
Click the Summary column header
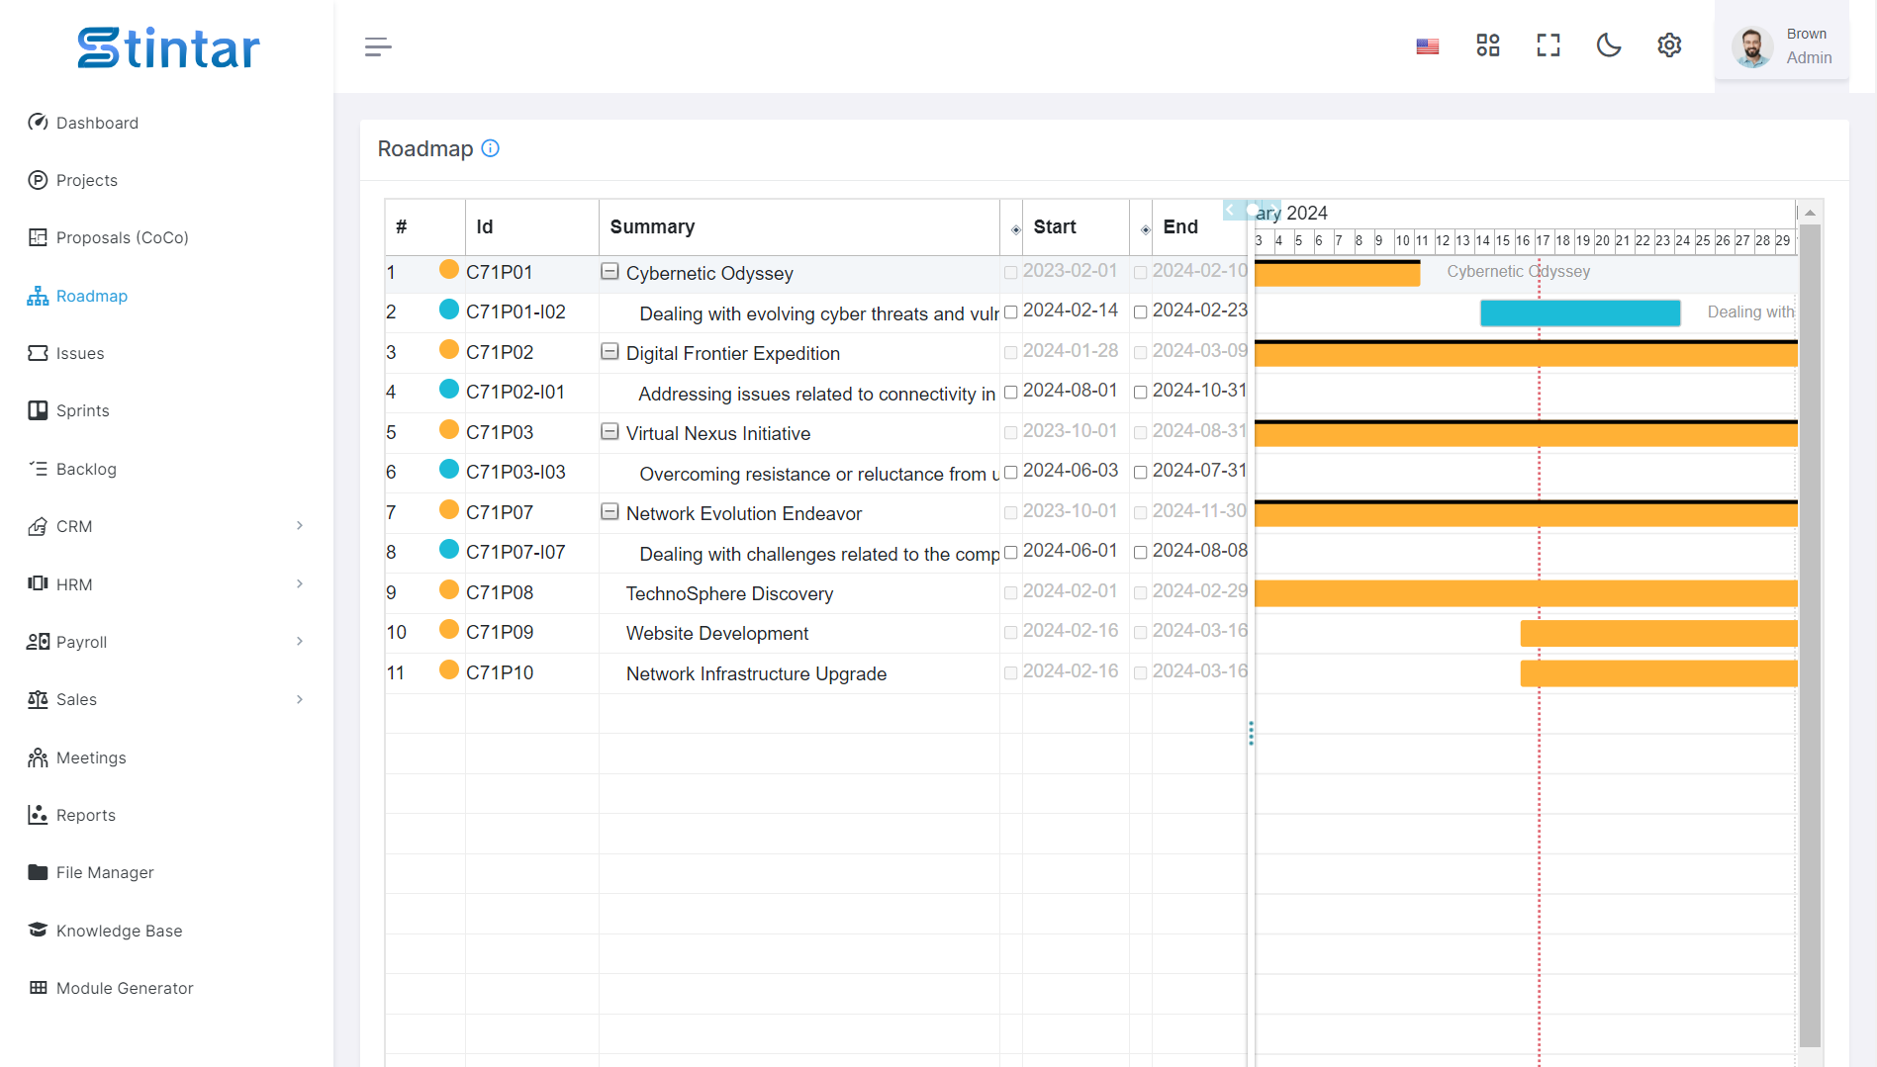798,226
